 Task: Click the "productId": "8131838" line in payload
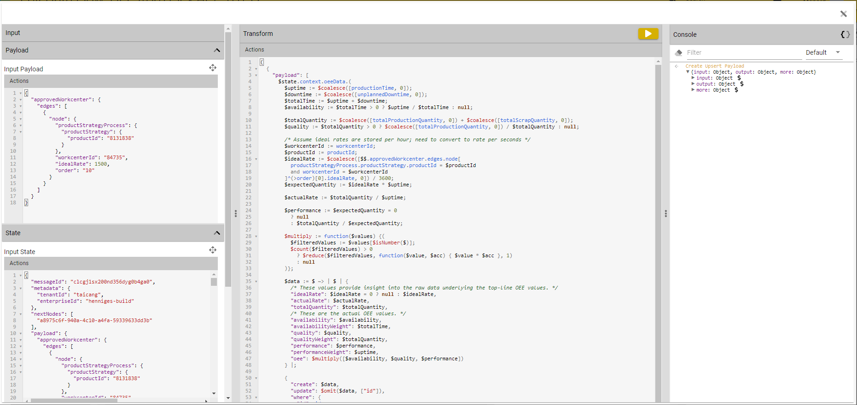point(100,138)
